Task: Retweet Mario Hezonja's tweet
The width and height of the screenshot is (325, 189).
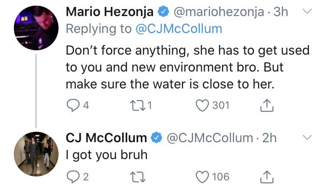Action: tap(138, 105)
